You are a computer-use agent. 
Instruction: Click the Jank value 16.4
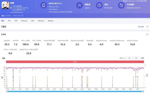[x=63, y=44]
